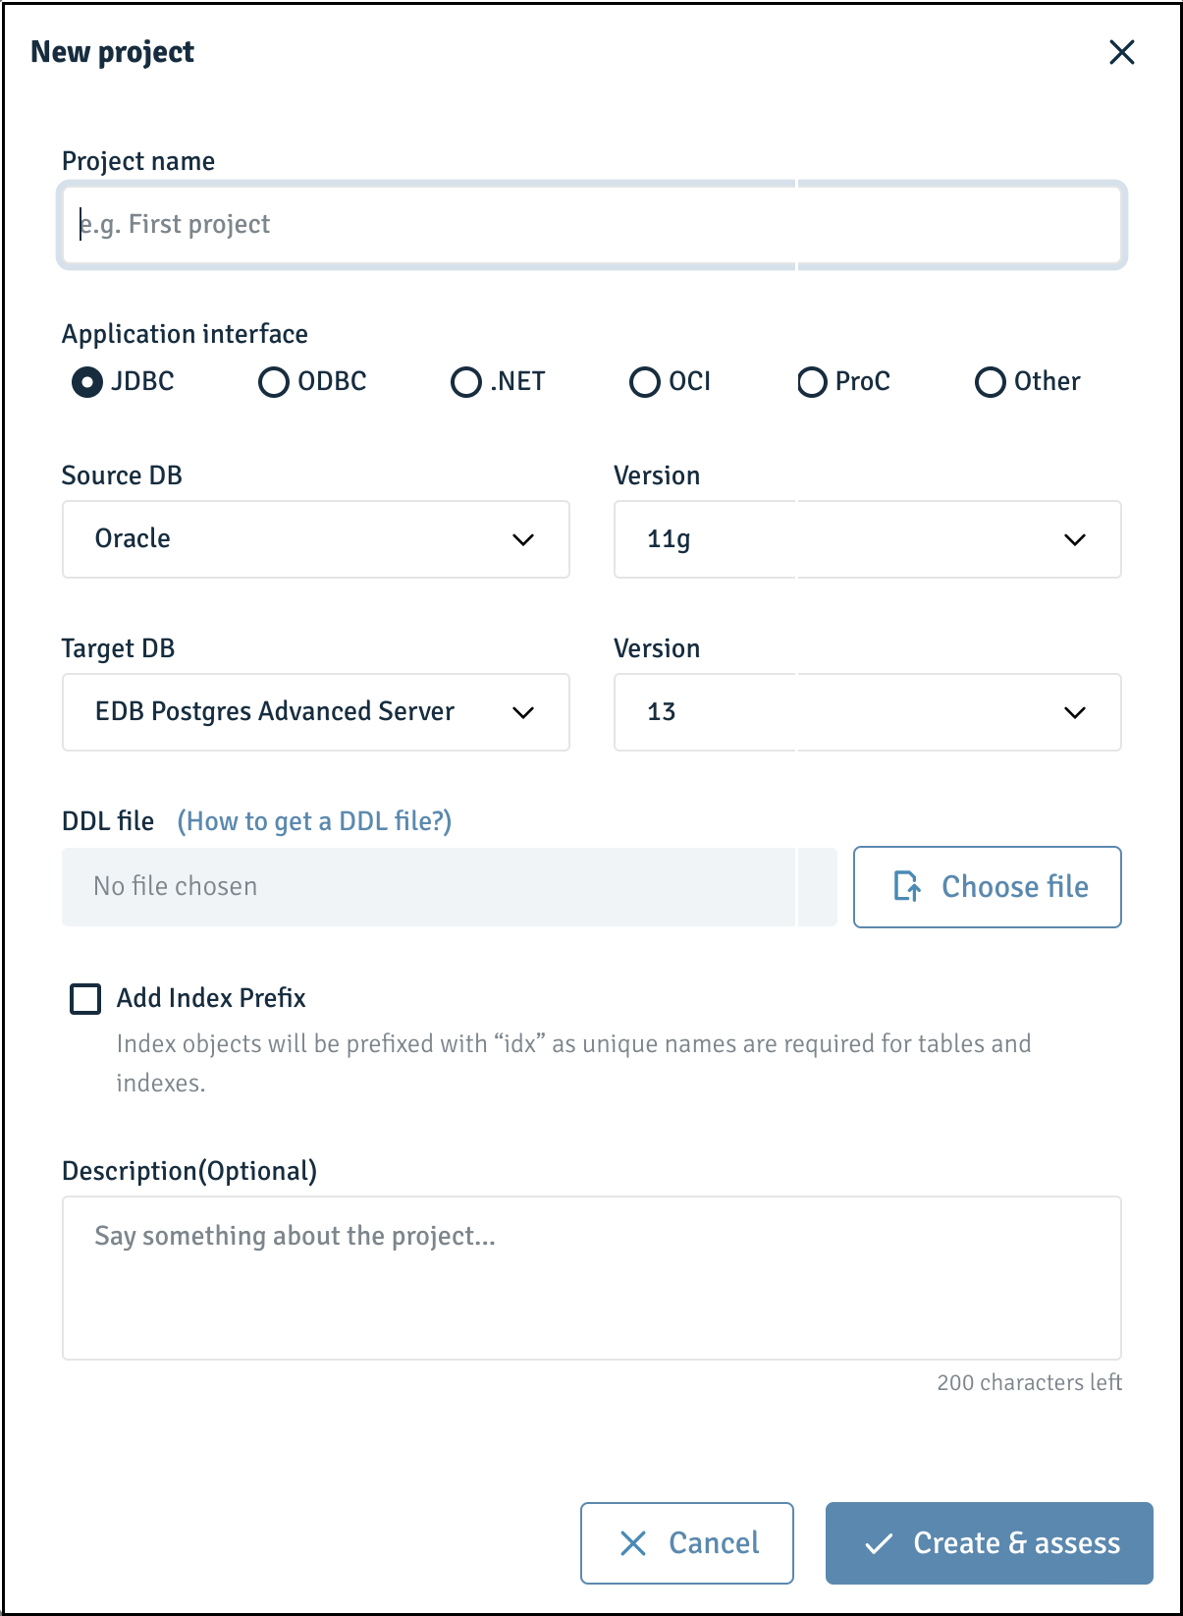Expand the source version 11g dropdown
Viewport: 1183px width, 1616px height.
point(868,539)
